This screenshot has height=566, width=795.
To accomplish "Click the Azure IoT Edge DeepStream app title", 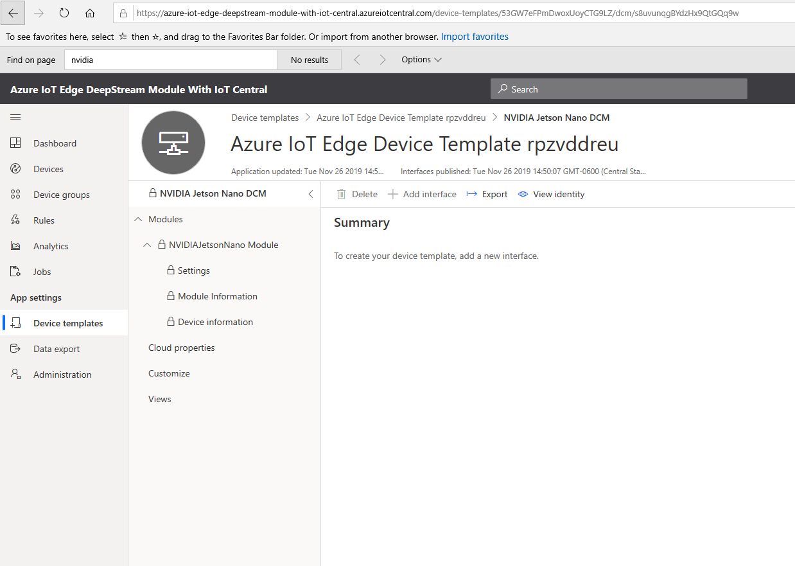I will pyautogui.click(x=139, y=89).
